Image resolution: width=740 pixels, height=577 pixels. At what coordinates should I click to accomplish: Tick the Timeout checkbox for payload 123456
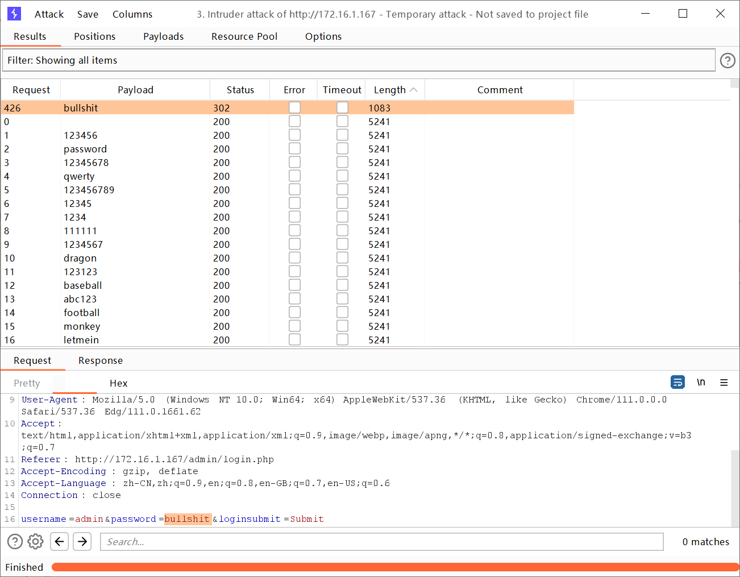tap(342, 135)
